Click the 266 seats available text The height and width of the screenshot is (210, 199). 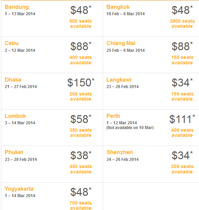point(81,97)
